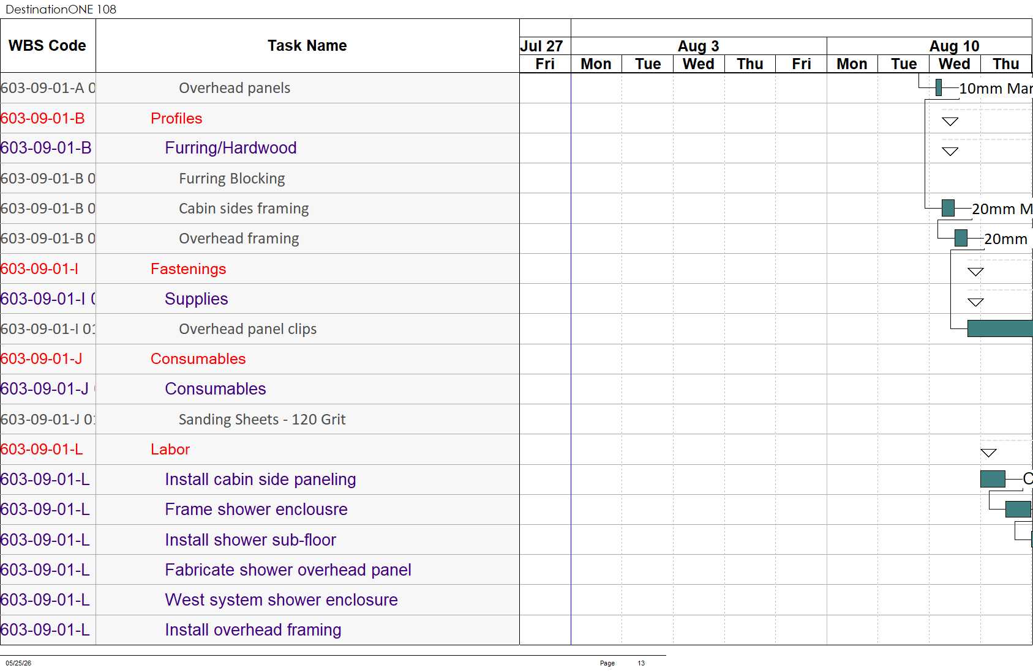Click the 20mm M label beside Cabin sides bar
Screen dimensions: 1033x671
[1002, 209]
